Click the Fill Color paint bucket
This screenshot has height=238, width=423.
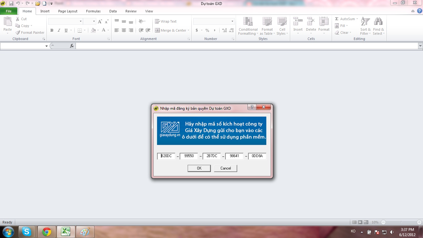click(x=93, y=30)
